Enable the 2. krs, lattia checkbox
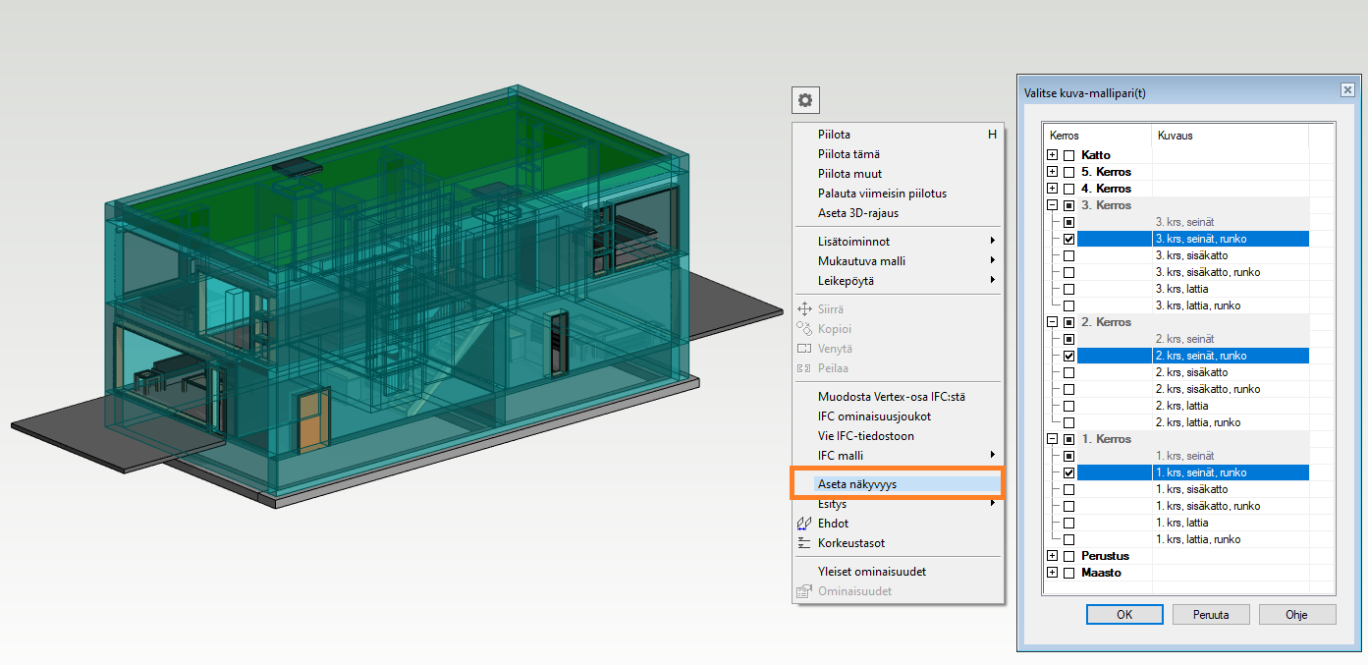The height and width of the screenshot is (665, 1368). [1068, 406]
